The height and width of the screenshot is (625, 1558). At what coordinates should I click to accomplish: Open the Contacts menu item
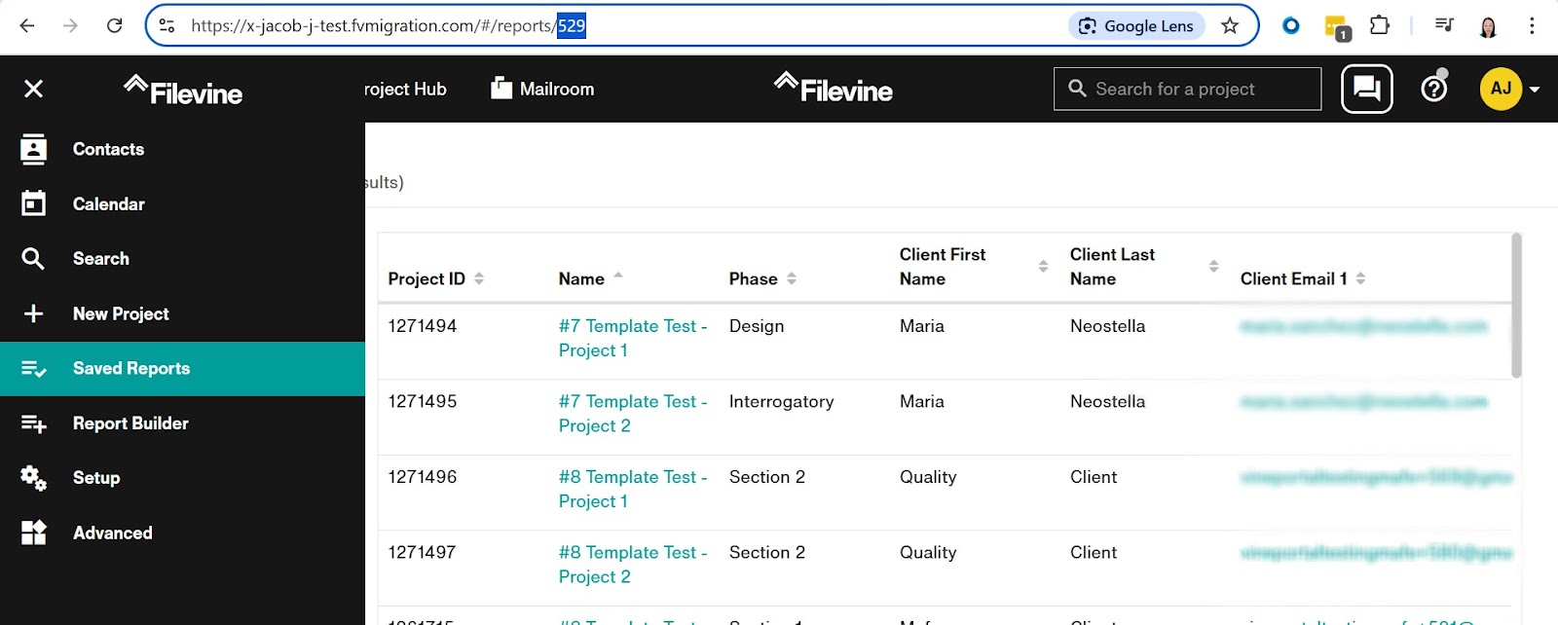point(182,149)
